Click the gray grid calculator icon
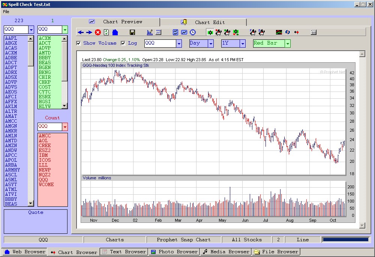Image resolution: width=375 pixels, height=257 pixels. point(313,32)
